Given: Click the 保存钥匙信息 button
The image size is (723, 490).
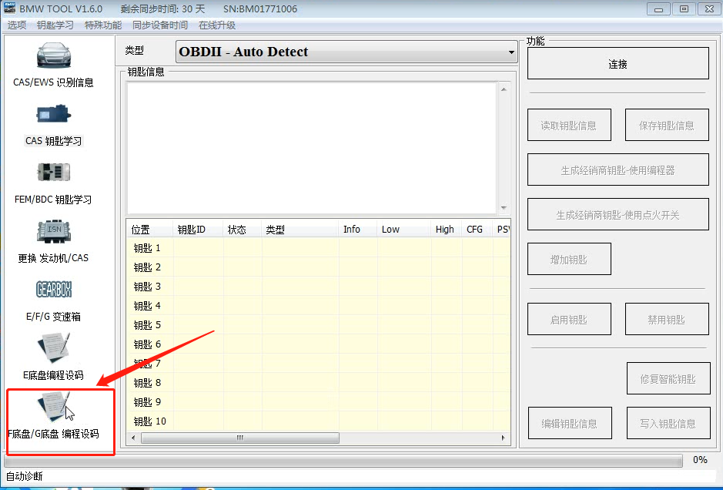Looking at the screenshot, I should click(x=667, y=125).
